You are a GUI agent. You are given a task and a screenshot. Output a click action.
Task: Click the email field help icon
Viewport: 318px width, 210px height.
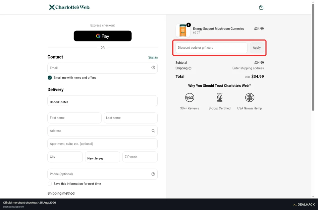(153, 68)
